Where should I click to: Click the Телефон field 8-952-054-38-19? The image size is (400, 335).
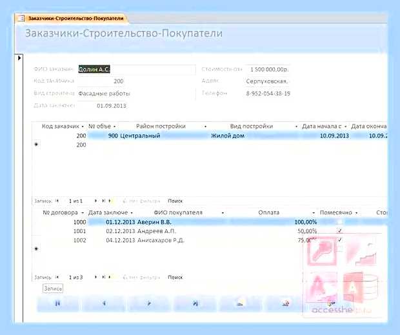pos(267,94)
